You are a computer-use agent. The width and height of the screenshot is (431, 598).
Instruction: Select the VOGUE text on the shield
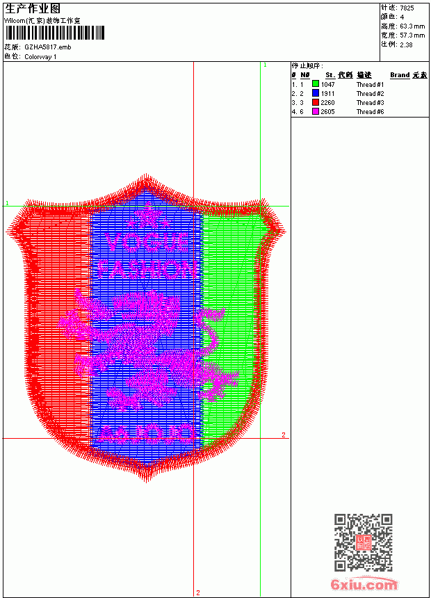tap(147, 243)
